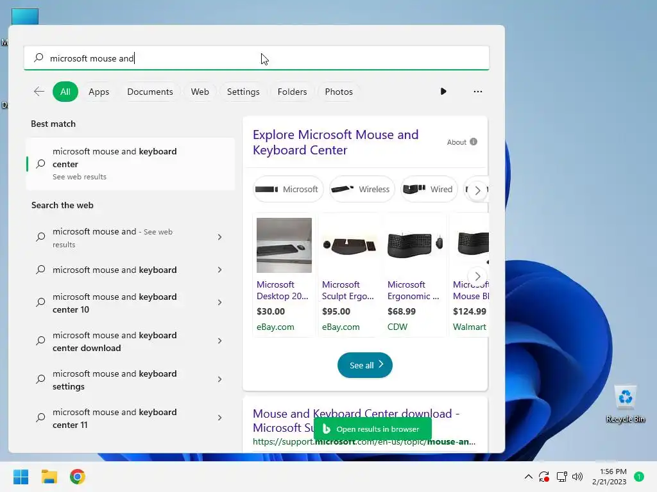
Task: Open Microsoft Sculpt Ergo... product image
Action: 350,245
